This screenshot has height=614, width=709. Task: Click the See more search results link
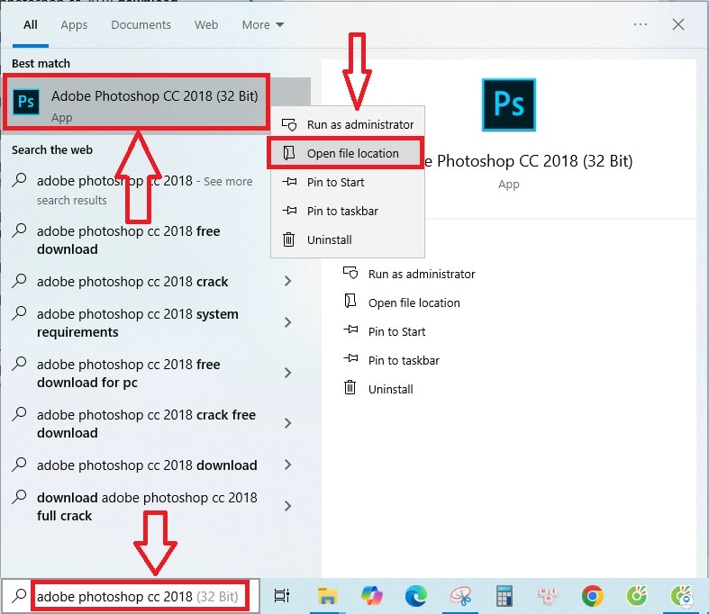144,190
